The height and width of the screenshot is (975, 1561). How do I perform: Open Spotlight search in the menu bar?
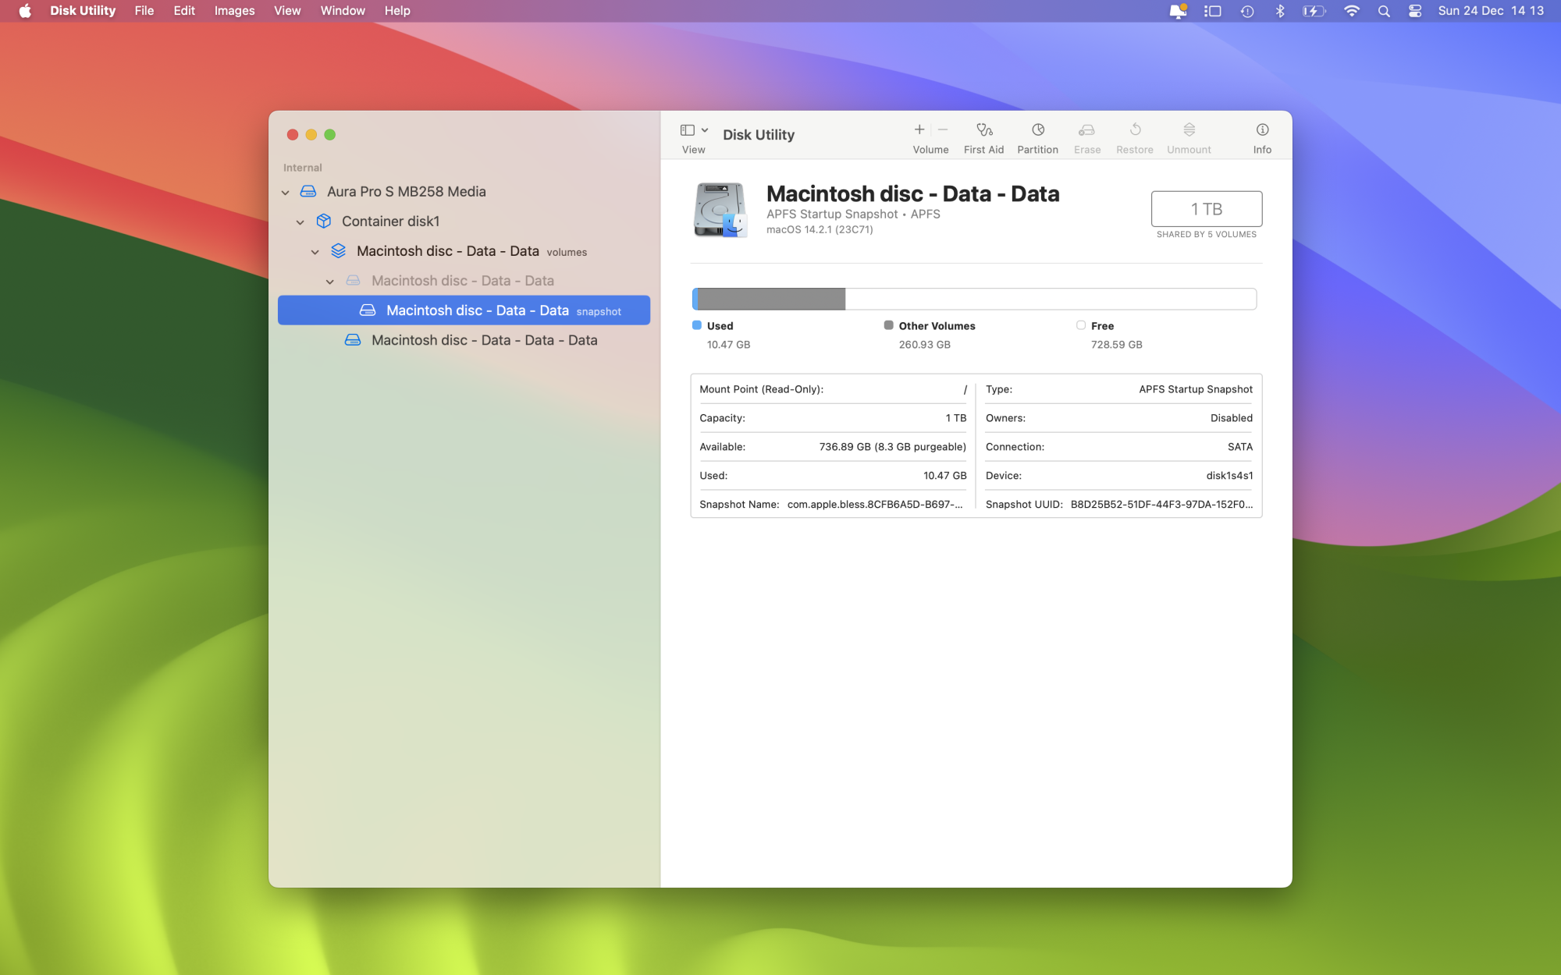click(x=1384, y=11)
